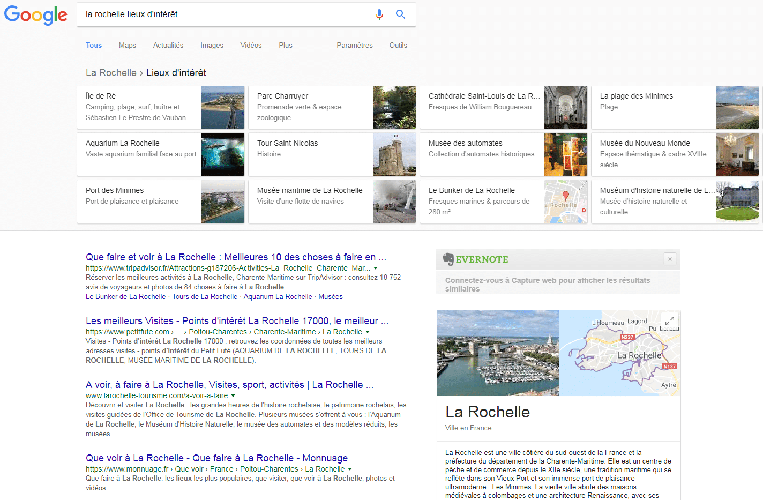Switch to the Maps tab

(128, 46)
